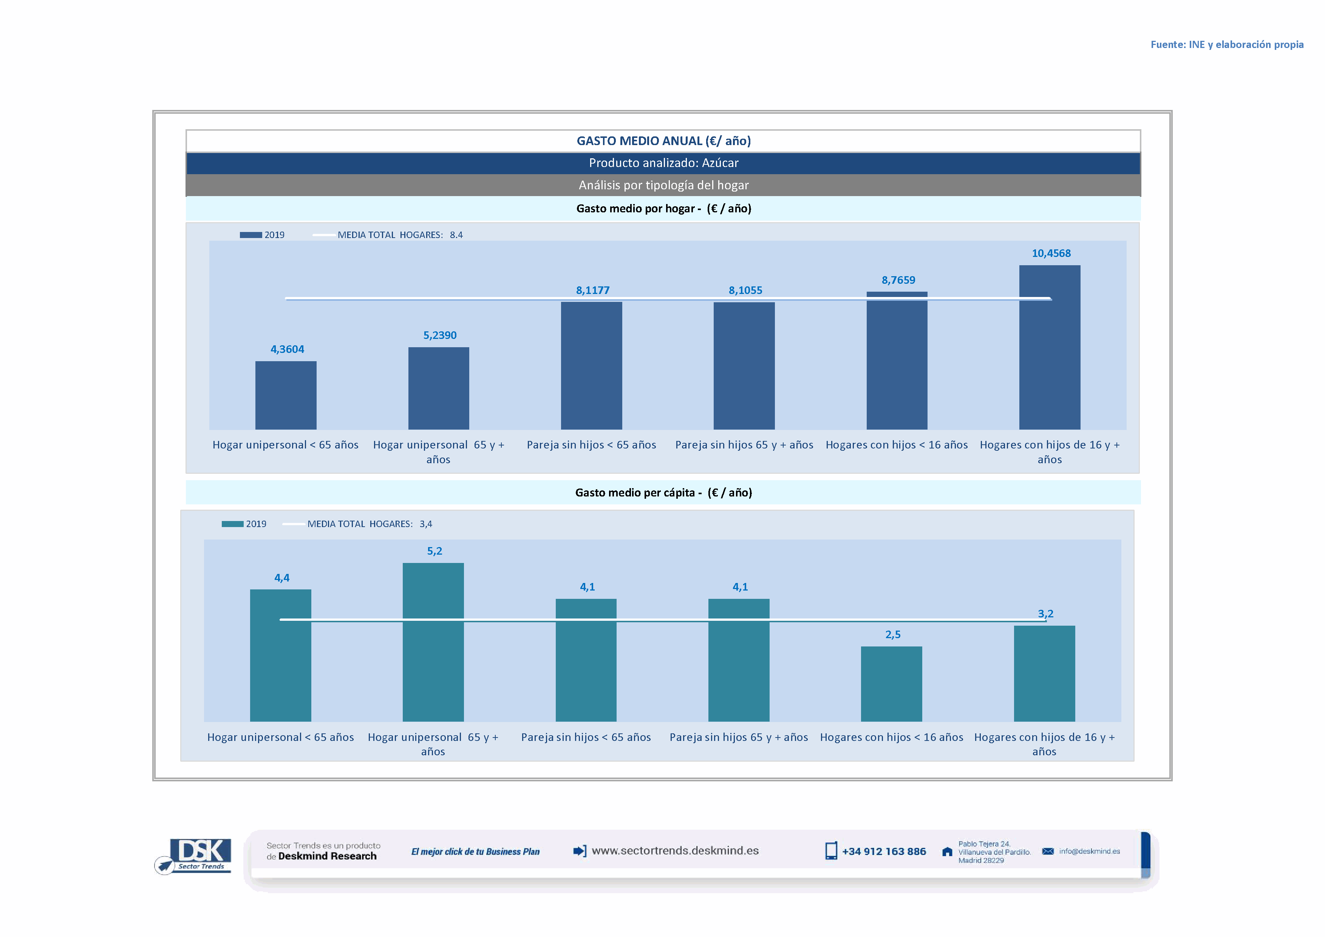Click the login arrow icon before website URL

point(580,851)
